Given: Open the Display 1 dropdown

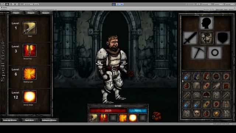Looking at the screenshot, I should (6, 10).
